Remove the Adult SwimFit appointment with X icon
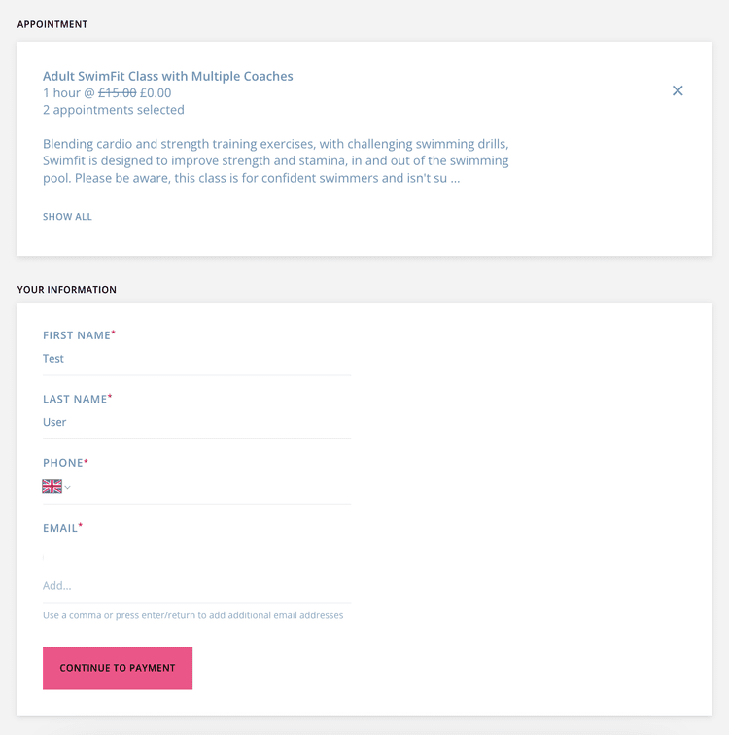The image size is (729, 735). tap(677, 90)
